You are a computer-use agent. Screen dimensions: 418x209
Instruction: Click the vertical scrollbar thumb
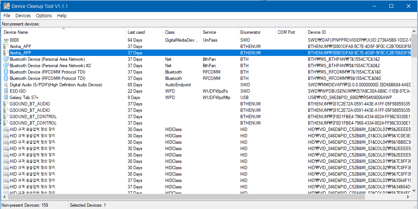click(x=415, y=45)
